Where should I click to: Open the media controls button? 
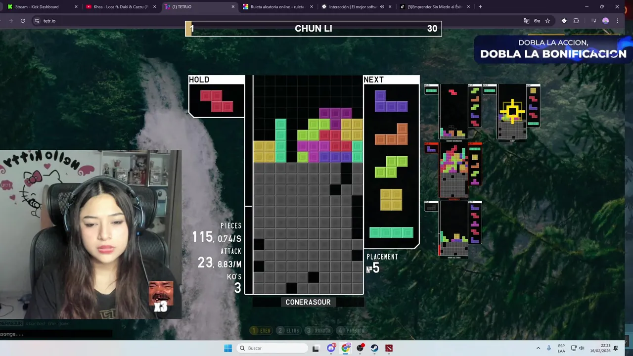(593, 21)
